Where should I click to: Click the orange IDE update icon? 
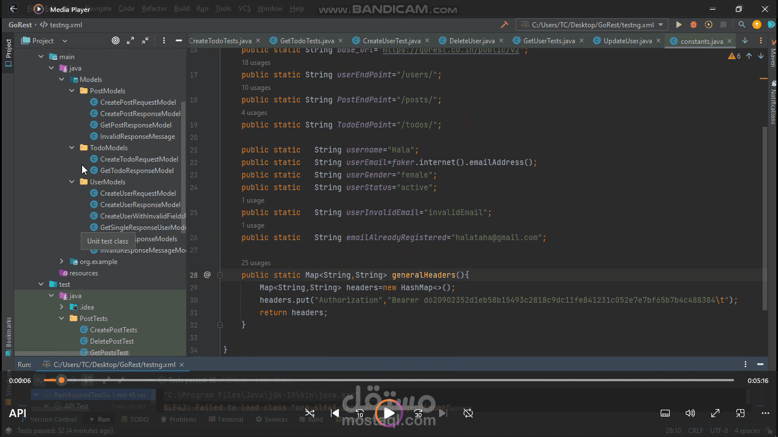tap(756, 24)
